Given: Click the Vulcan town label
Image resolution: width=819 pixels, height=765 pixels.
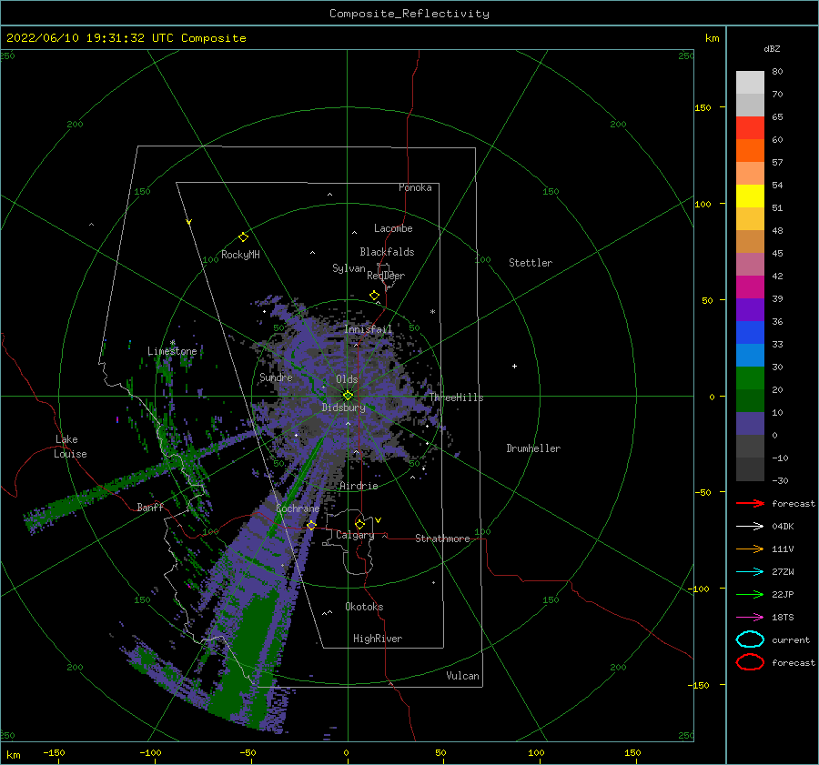Looking at the screenshot, I should point(463,676).
